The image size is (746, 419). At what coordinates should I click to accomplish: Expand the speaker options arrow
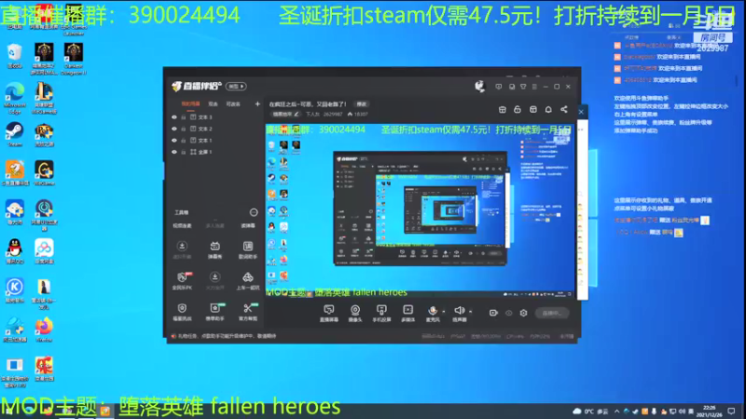pos(471,312)
